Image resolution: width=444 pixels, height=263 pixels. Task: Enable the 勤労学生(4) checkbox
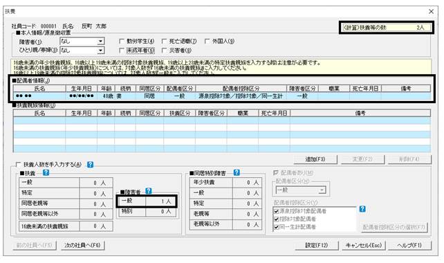coord(122,42)
